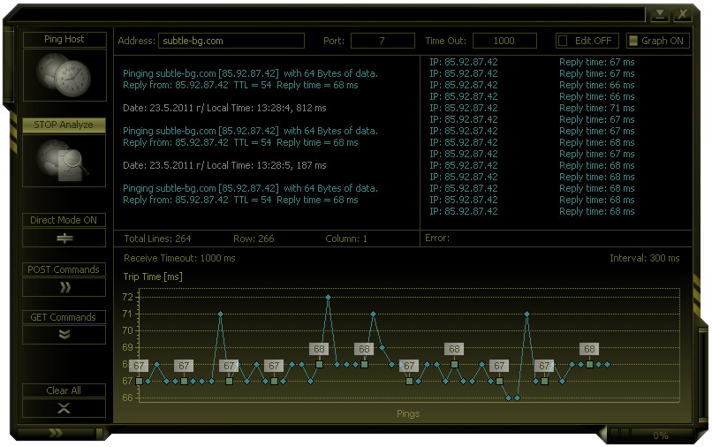
Task: Click the Address field with subtle-bg.com
Action: pyautogui.click(x=231, y=41)
